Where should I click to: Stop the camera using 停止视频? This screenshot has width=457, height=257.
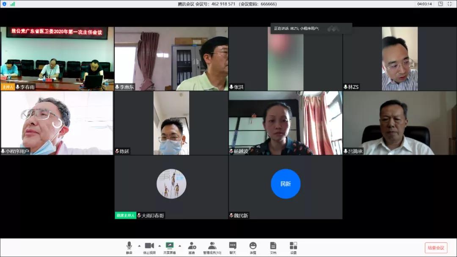(x=149, y=248)
